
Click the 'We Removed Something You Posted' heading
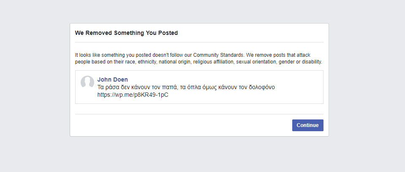pos(126,33)
